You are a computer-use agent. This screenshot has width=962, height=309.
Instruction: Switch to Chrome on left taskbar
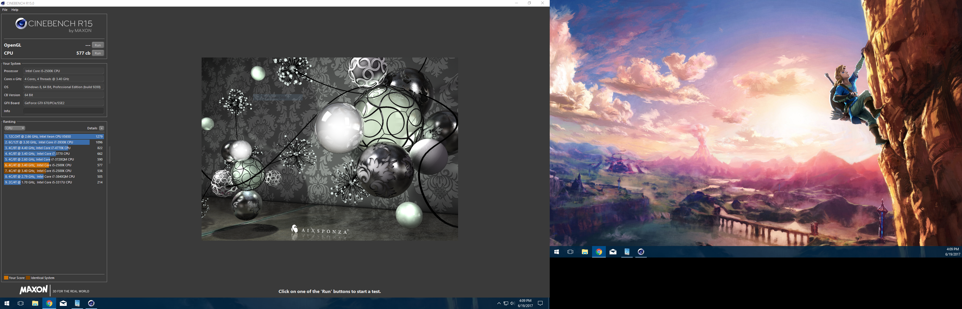click(x=49, y=303)
